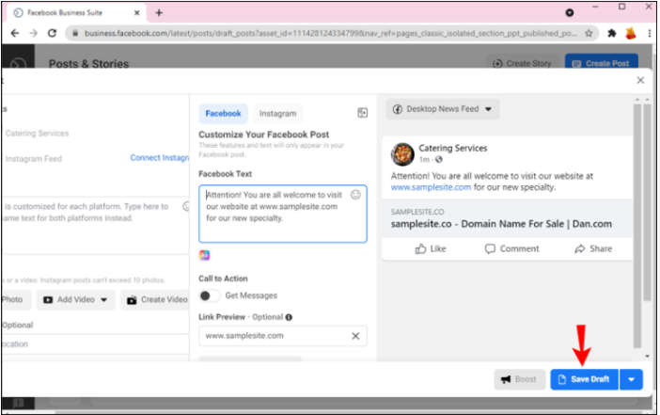Click the Link Preview info icon
The height and width of the screenshot is (415, 660).
coord(289,317)
